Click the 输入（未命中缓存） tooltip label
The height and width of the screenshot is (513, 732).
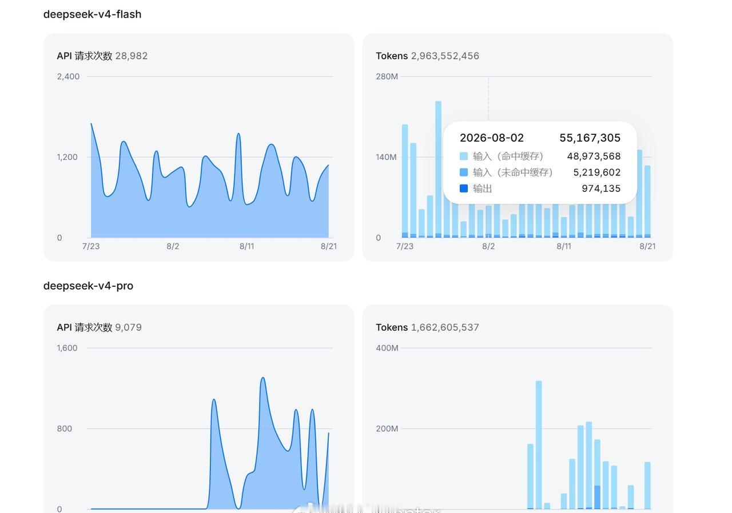(513, 172)
